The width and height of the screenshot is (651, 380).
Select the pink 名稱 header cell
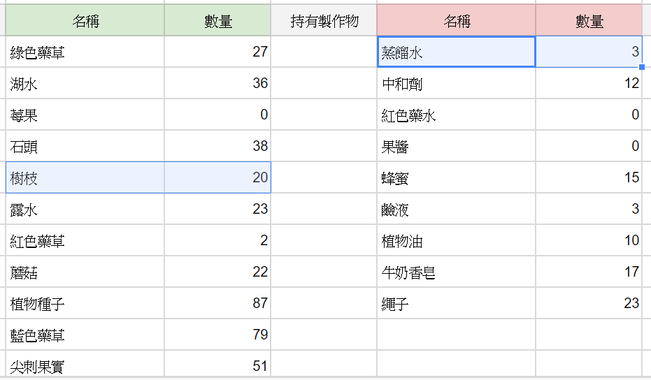[x=457, y=20]
